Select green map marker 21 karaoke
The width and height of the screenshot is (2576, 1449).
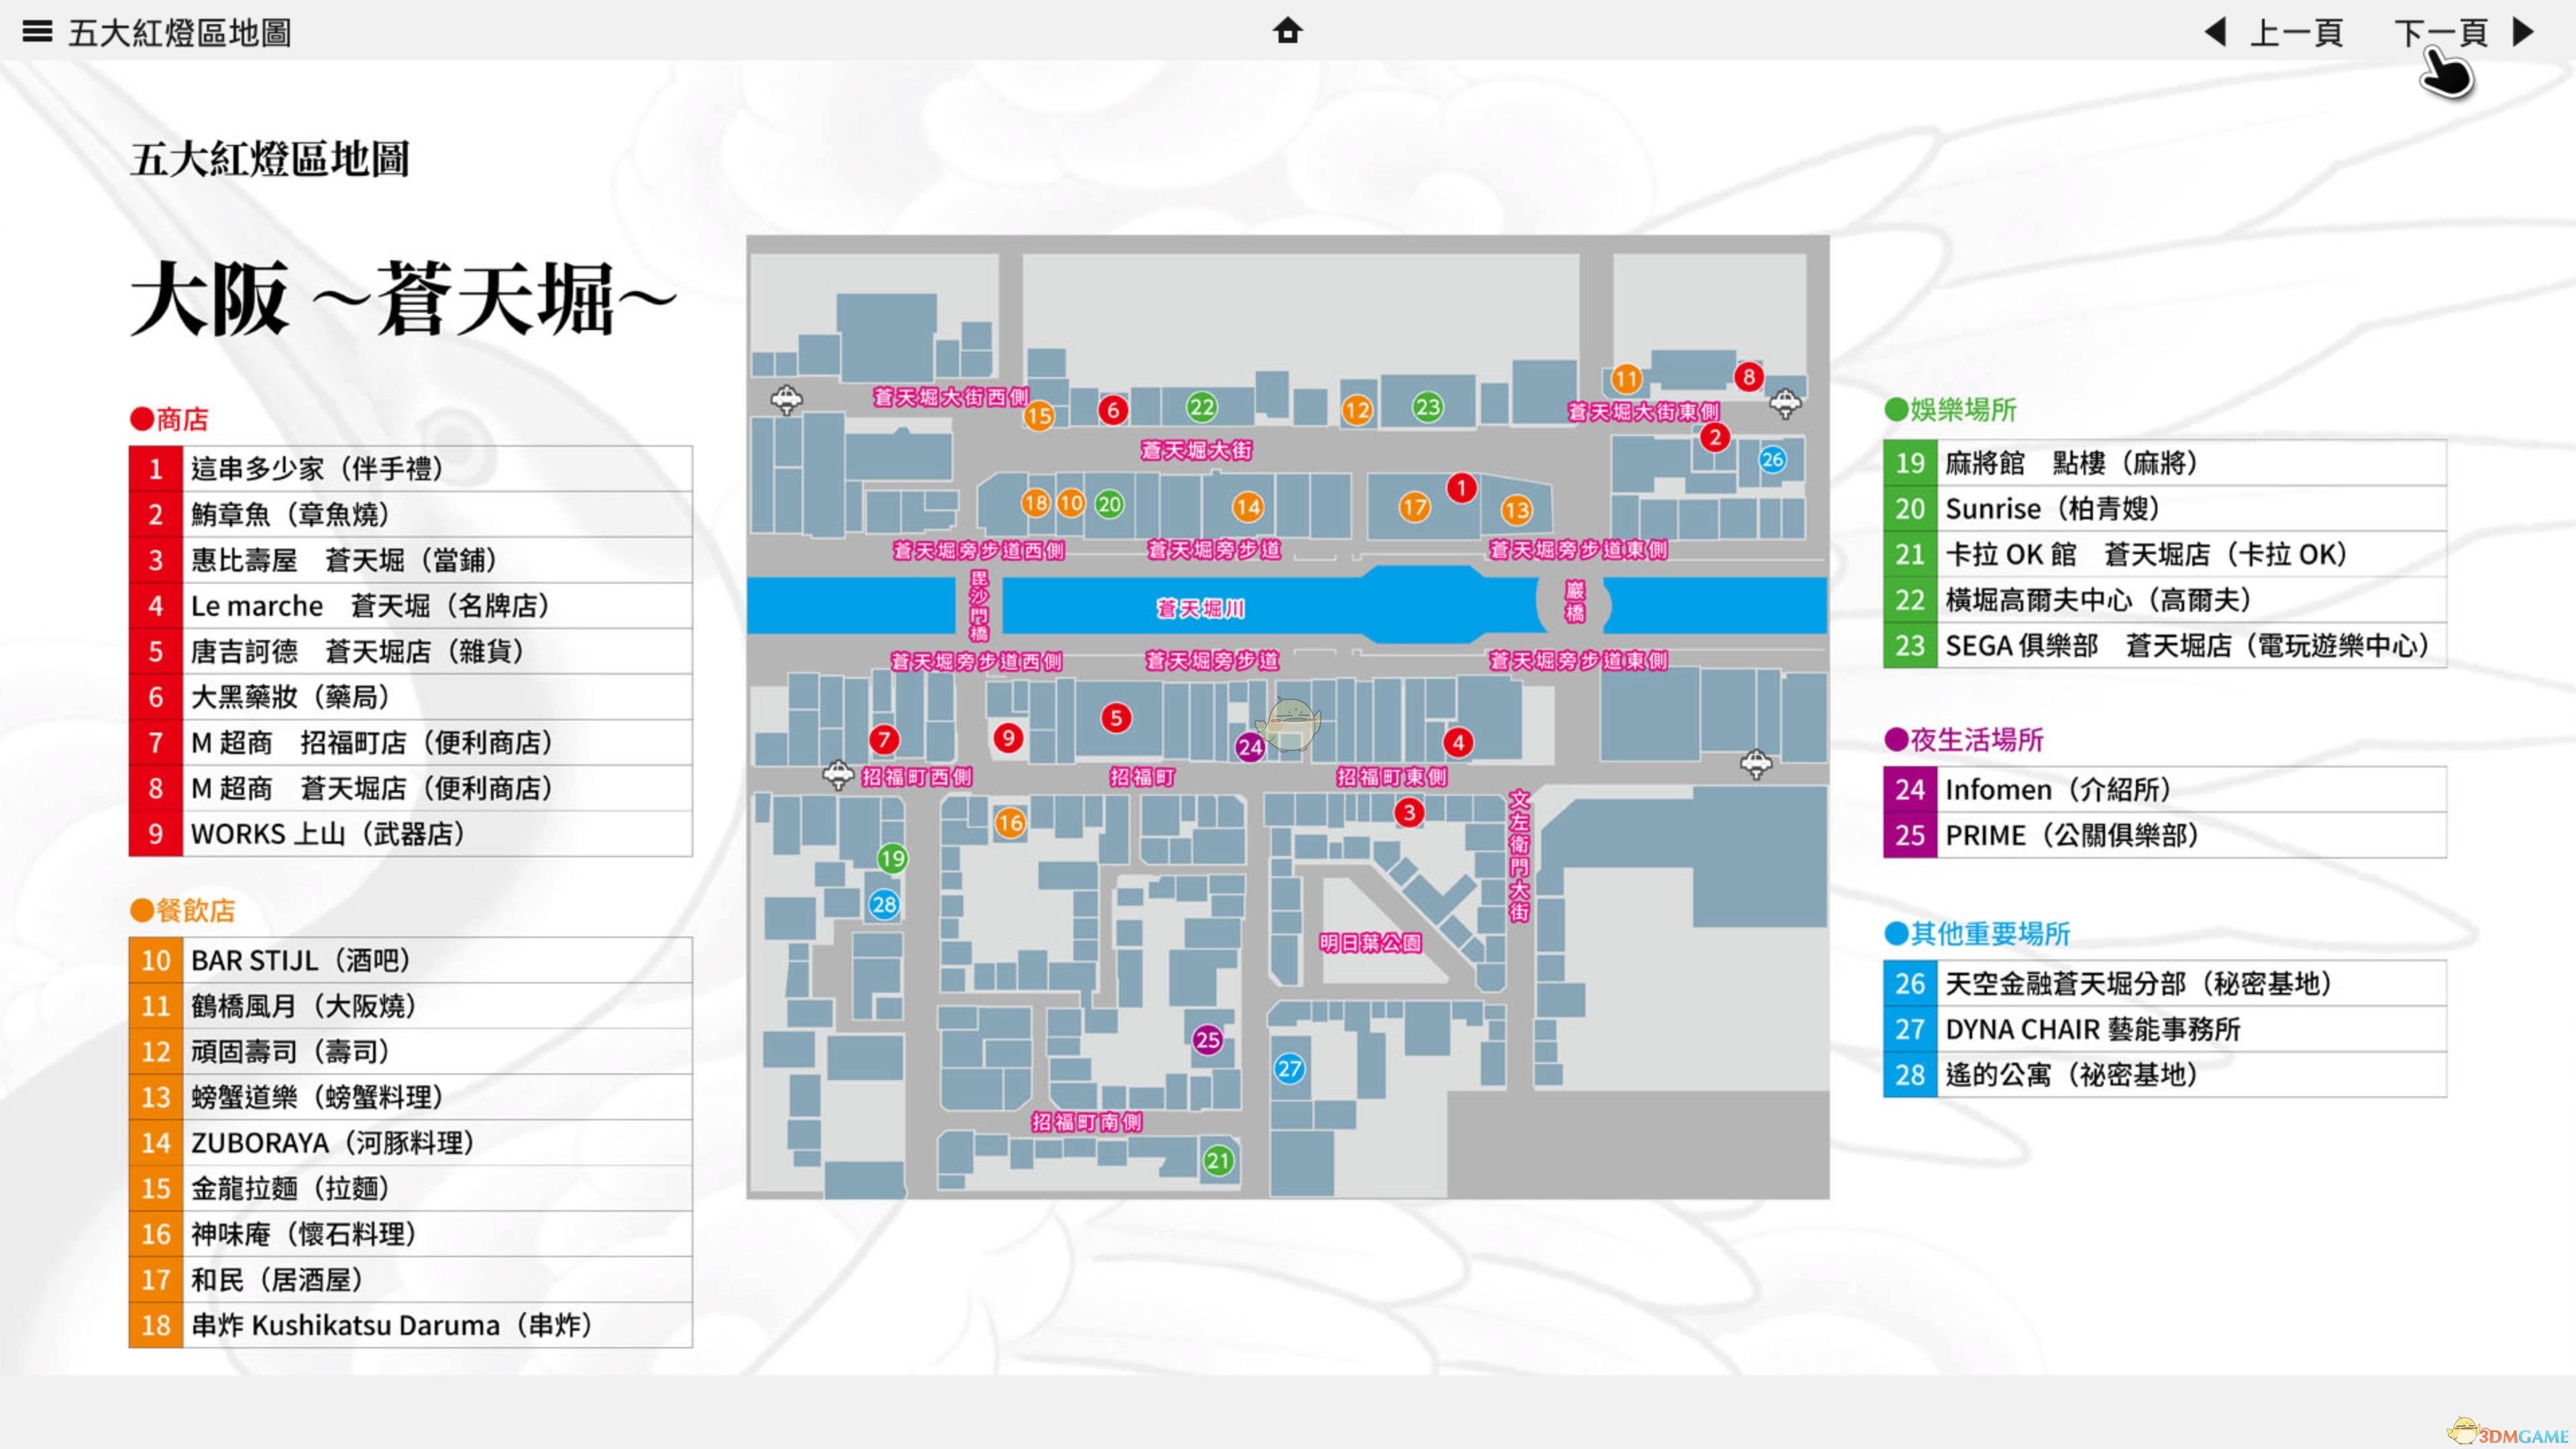(x=1217, y=1161)
